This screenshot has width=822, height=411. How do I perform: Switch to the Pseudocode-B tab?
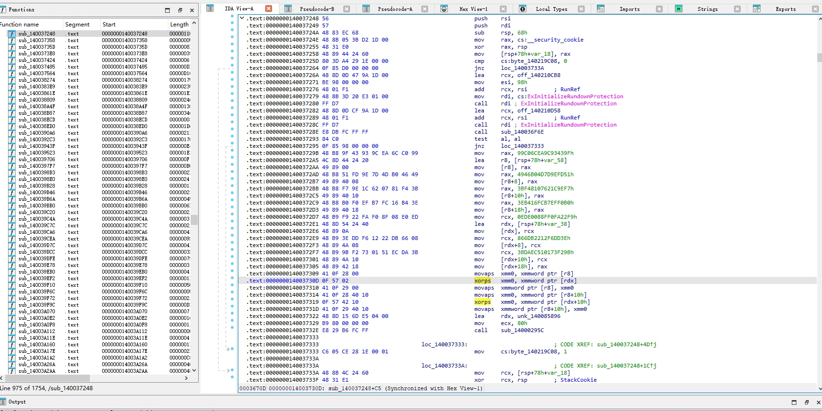[x=317, y=9]
